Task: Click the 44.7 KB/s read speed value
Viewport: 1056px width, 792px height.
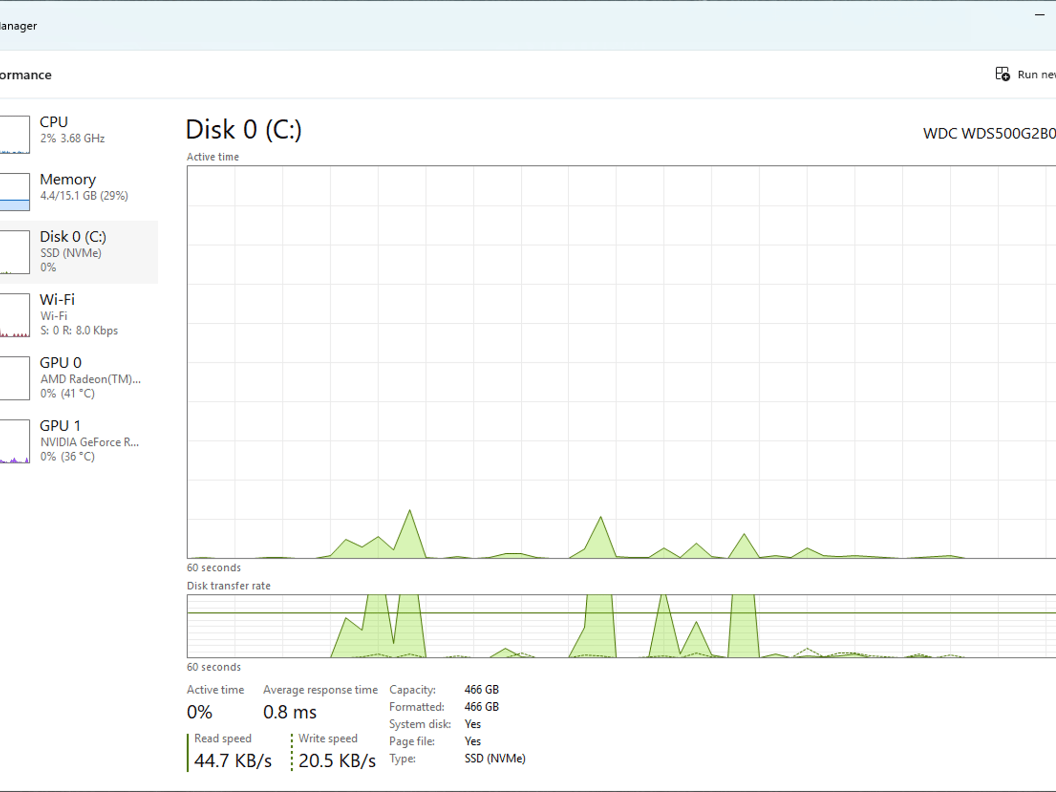Action: (x=233, y=761)
